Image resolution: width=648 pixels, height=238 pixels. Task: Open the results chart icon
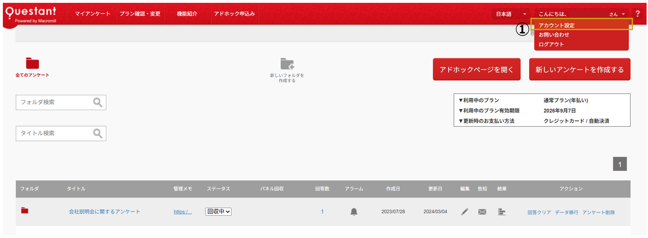(502, 212)
